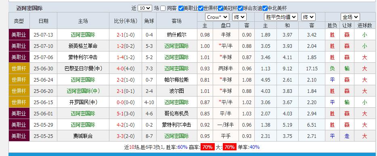Click the 美职业 tag on 25-07-13 row
Screen dimensions: 377x156
19,35
